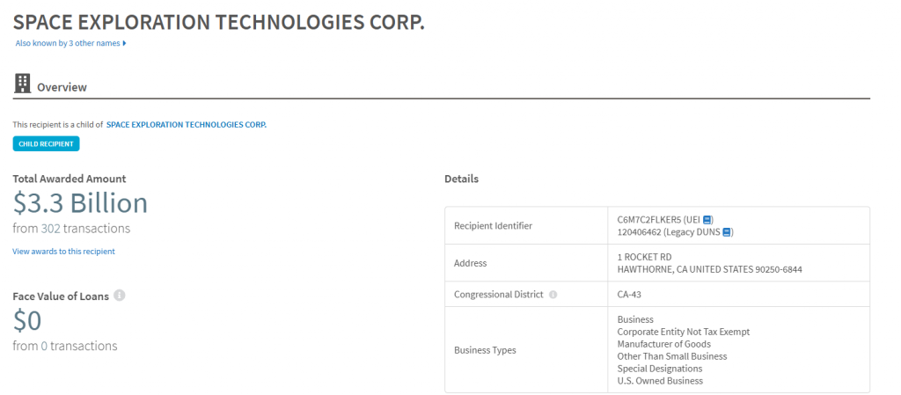Click the '302' transactions count
901x395 pixels.
pos(50,229)
